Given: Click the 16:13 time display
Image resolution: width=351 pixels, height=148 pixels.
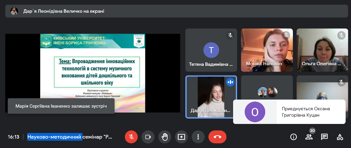Looking at the screenshot, I should [14, 137].
